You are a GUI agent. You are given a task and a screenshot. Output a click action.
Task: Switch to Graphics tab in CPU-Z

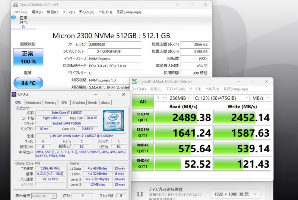point(78,103)
